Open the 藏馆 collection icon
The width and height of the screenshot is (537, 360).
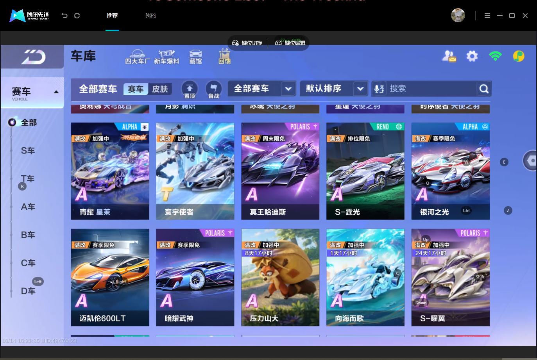(195, 57)
